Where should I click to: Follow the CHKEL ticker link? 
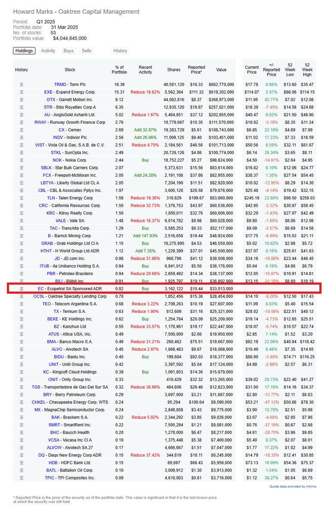click(39, 402)
